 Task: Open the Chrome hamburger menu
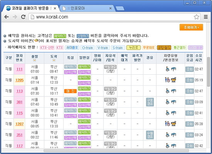coord(206,17)
